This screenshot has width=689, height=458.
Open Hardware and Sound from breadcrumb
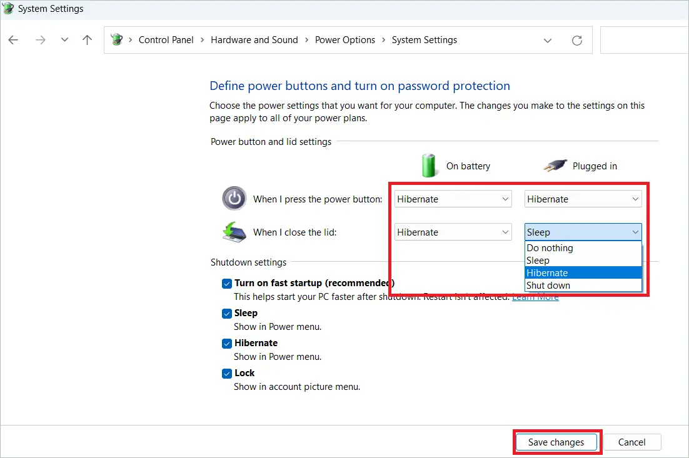coord(254,39)
